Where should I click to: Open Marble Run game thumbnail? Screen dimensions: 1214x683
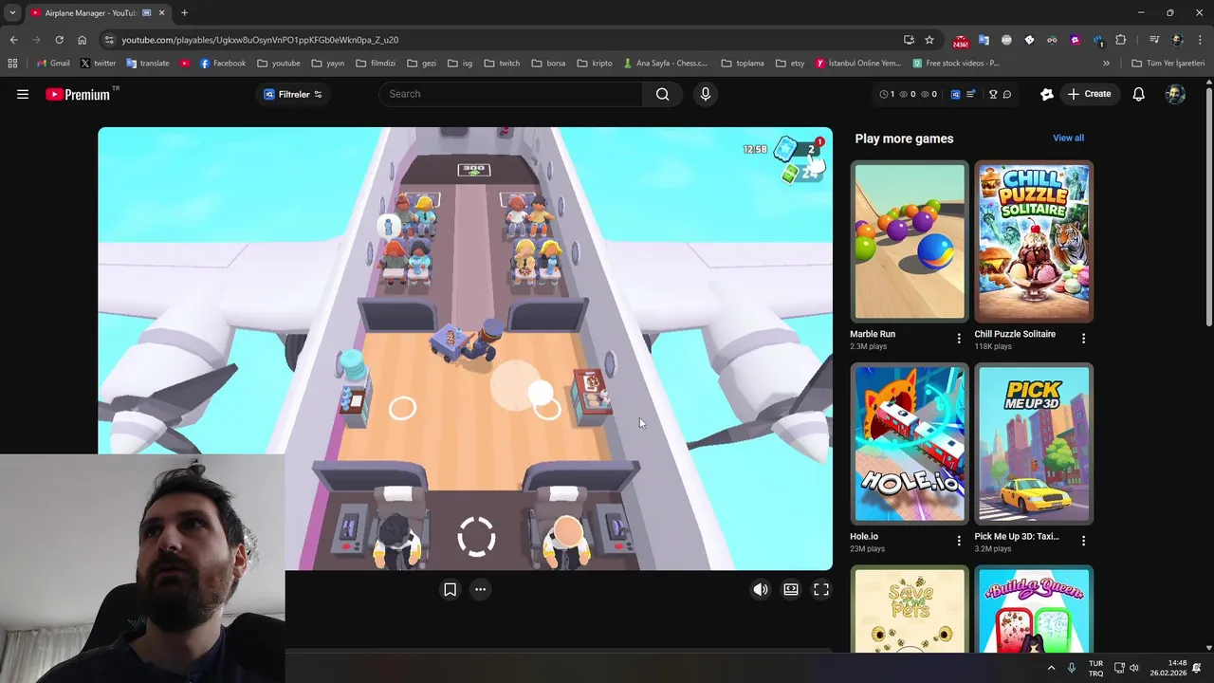pyautogui.click(x=910, y=242)
